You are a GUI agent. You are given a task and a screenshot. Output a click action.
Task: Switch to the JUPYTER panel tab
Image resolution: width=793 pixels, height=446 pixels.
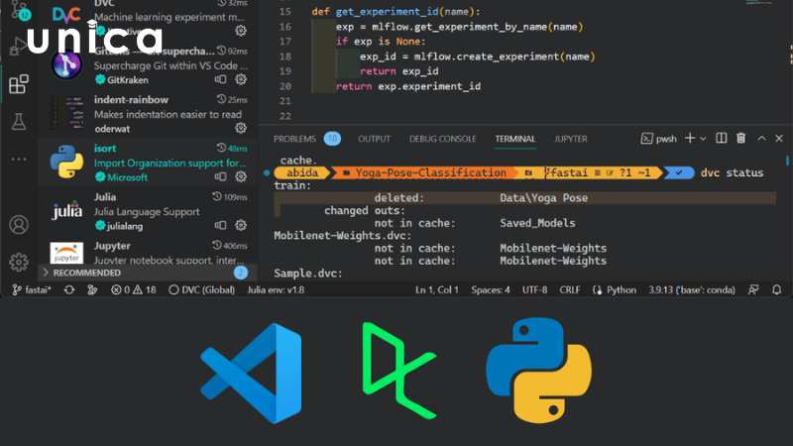(571, 139)
